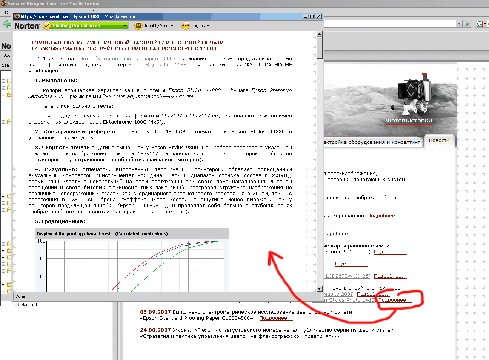489x360 pixels.
Task: Click the здесь link in item 2
Action: [x=86, y=137]
